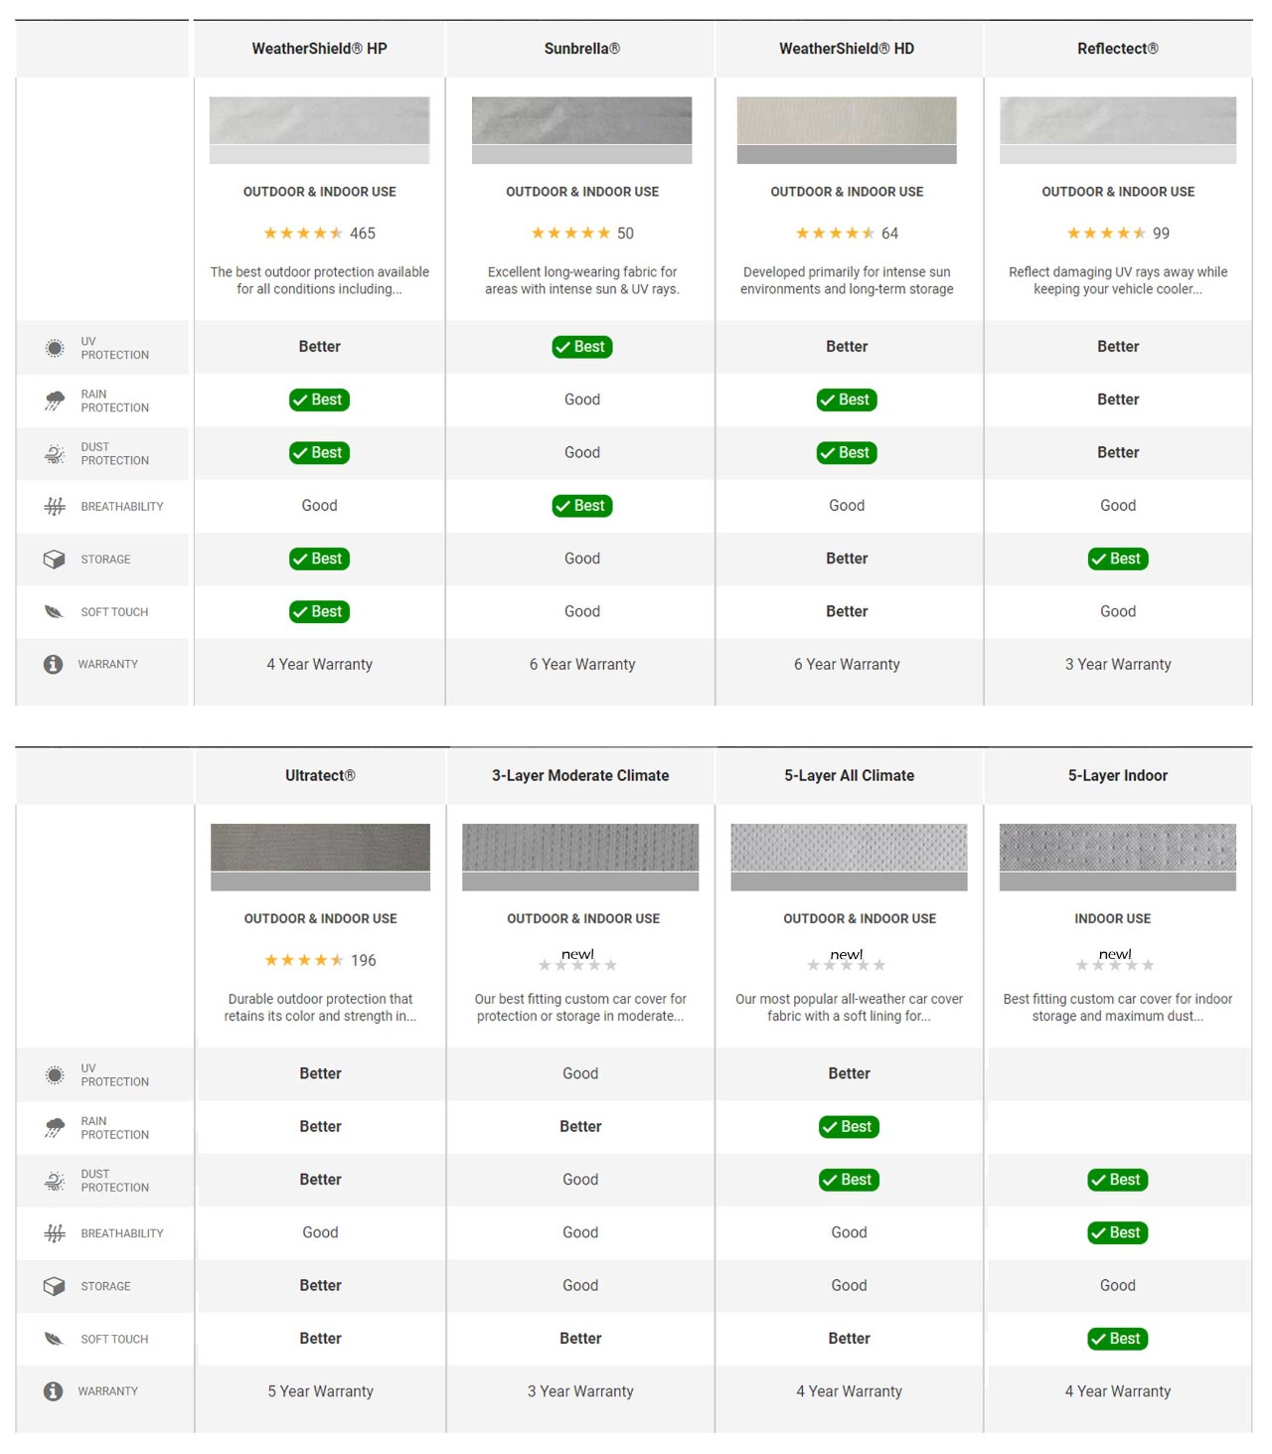Click the UV Protection sun icon in the top table
This screenshot has width=1272, height=1454.
coord(55,348)
